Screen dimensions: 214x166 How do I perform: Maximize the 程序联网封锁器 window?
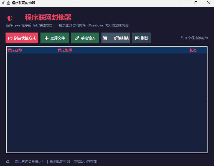[x=196, y=3]
